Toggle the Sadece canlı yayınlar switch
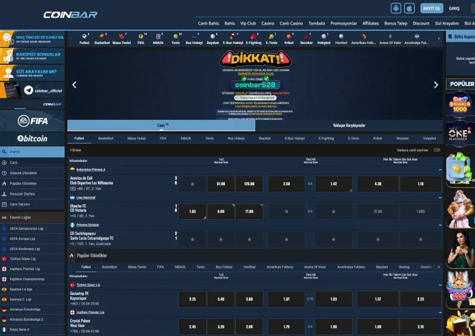 tap(436, 150)
